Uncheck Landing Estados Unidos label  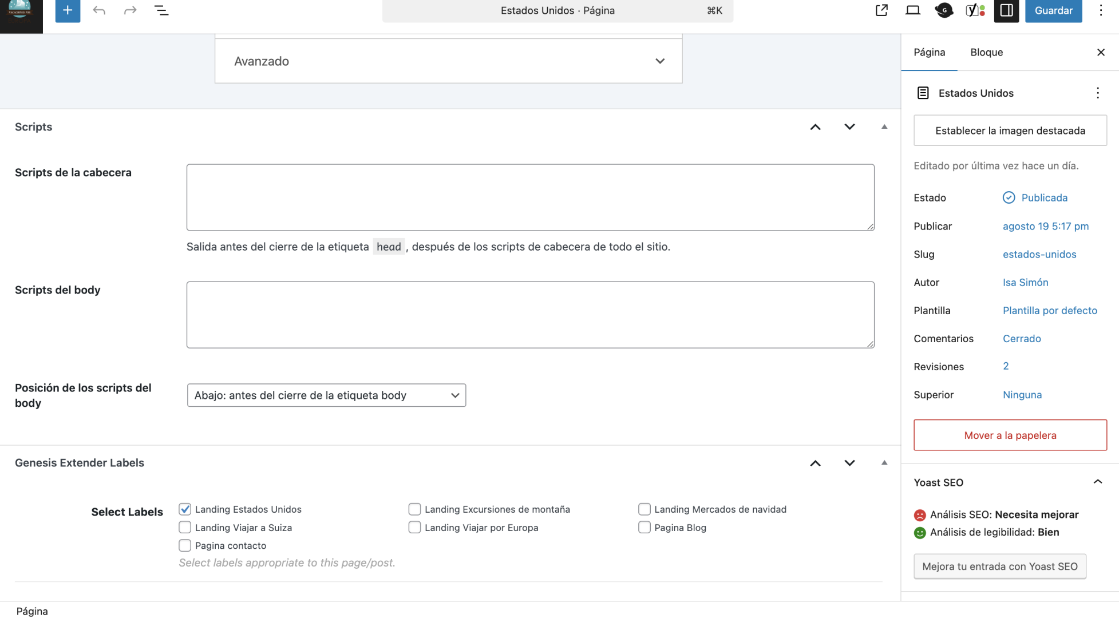(185, 509)
